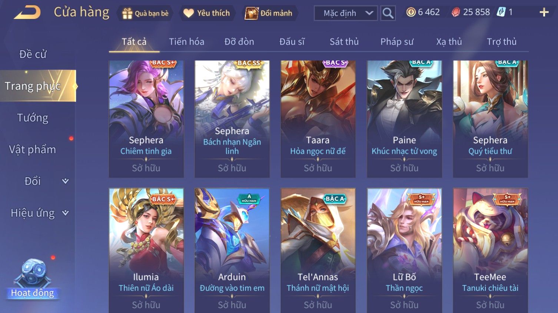Open Quà bạn bè gift icon

point(127,13)
